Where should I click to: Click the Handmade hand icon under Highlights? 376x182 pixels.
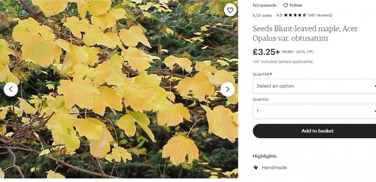point(256,167)
